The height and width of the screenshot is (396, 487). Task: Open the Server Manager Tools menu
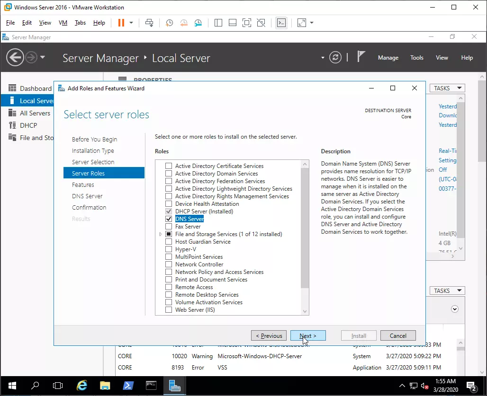[x=417, y=58]
